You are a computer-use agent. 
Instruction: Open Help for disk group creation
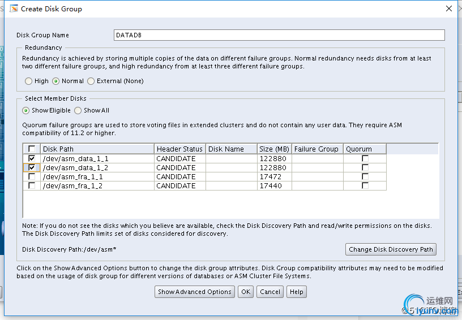click(x=296, y=292)
